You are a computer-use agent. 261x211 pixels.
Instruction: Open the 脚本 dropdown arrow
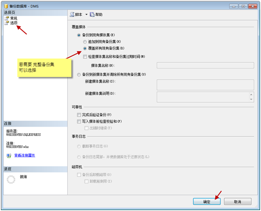point(87,15)
